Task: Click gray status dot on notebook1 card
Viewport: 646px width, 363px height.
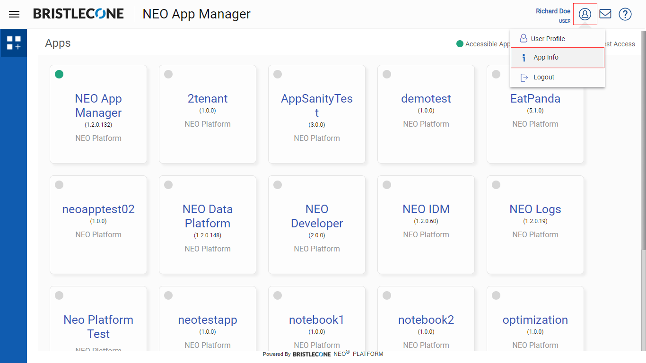Action: coord(278,295)
